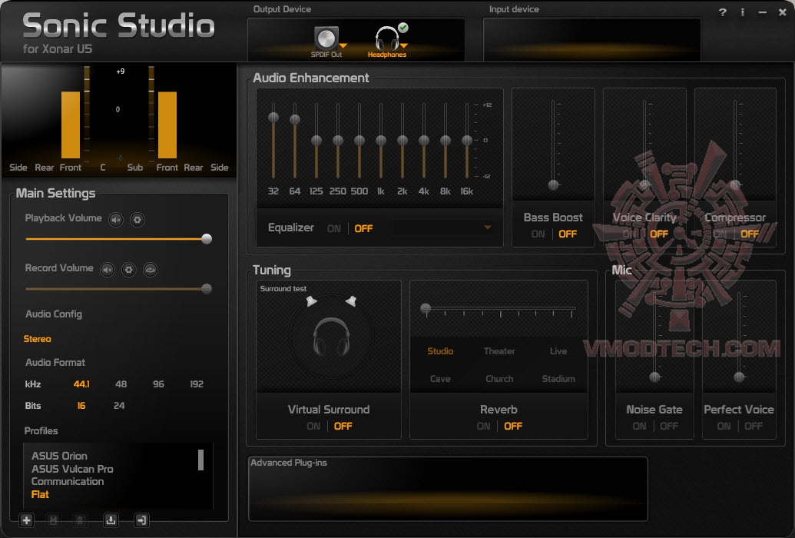This screenshot has width=795, height=538.
Task: Click the 32 Hz equalizer slider knob
Action: click(x=273, y=118)
